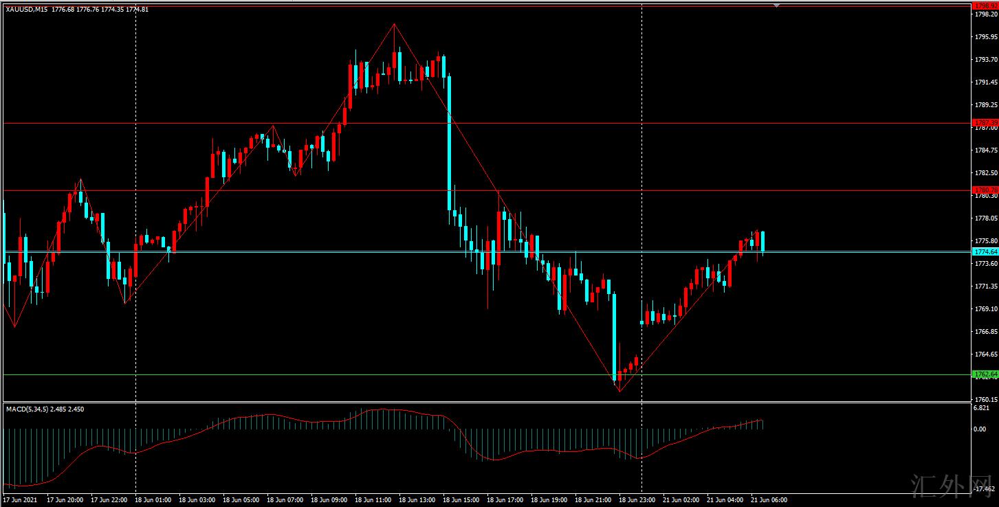Click the red 1780.78 price label
This screenshot has width=999, height=507.
coord(984,190)
